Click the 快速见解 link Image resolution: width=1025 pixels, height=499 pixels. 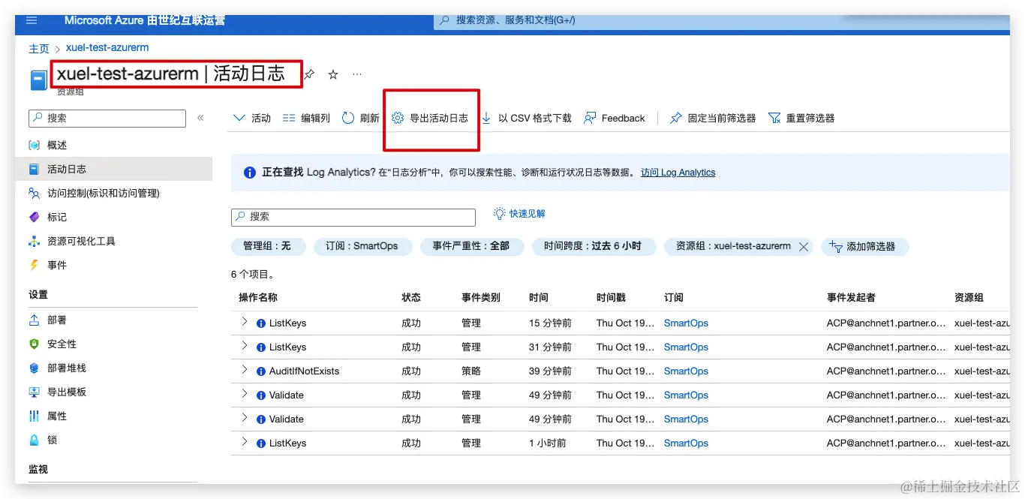[x=519, y=214]
